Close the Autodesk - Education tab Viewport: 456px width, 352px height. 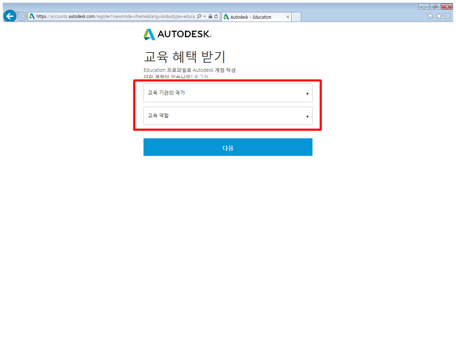[288, 17]
